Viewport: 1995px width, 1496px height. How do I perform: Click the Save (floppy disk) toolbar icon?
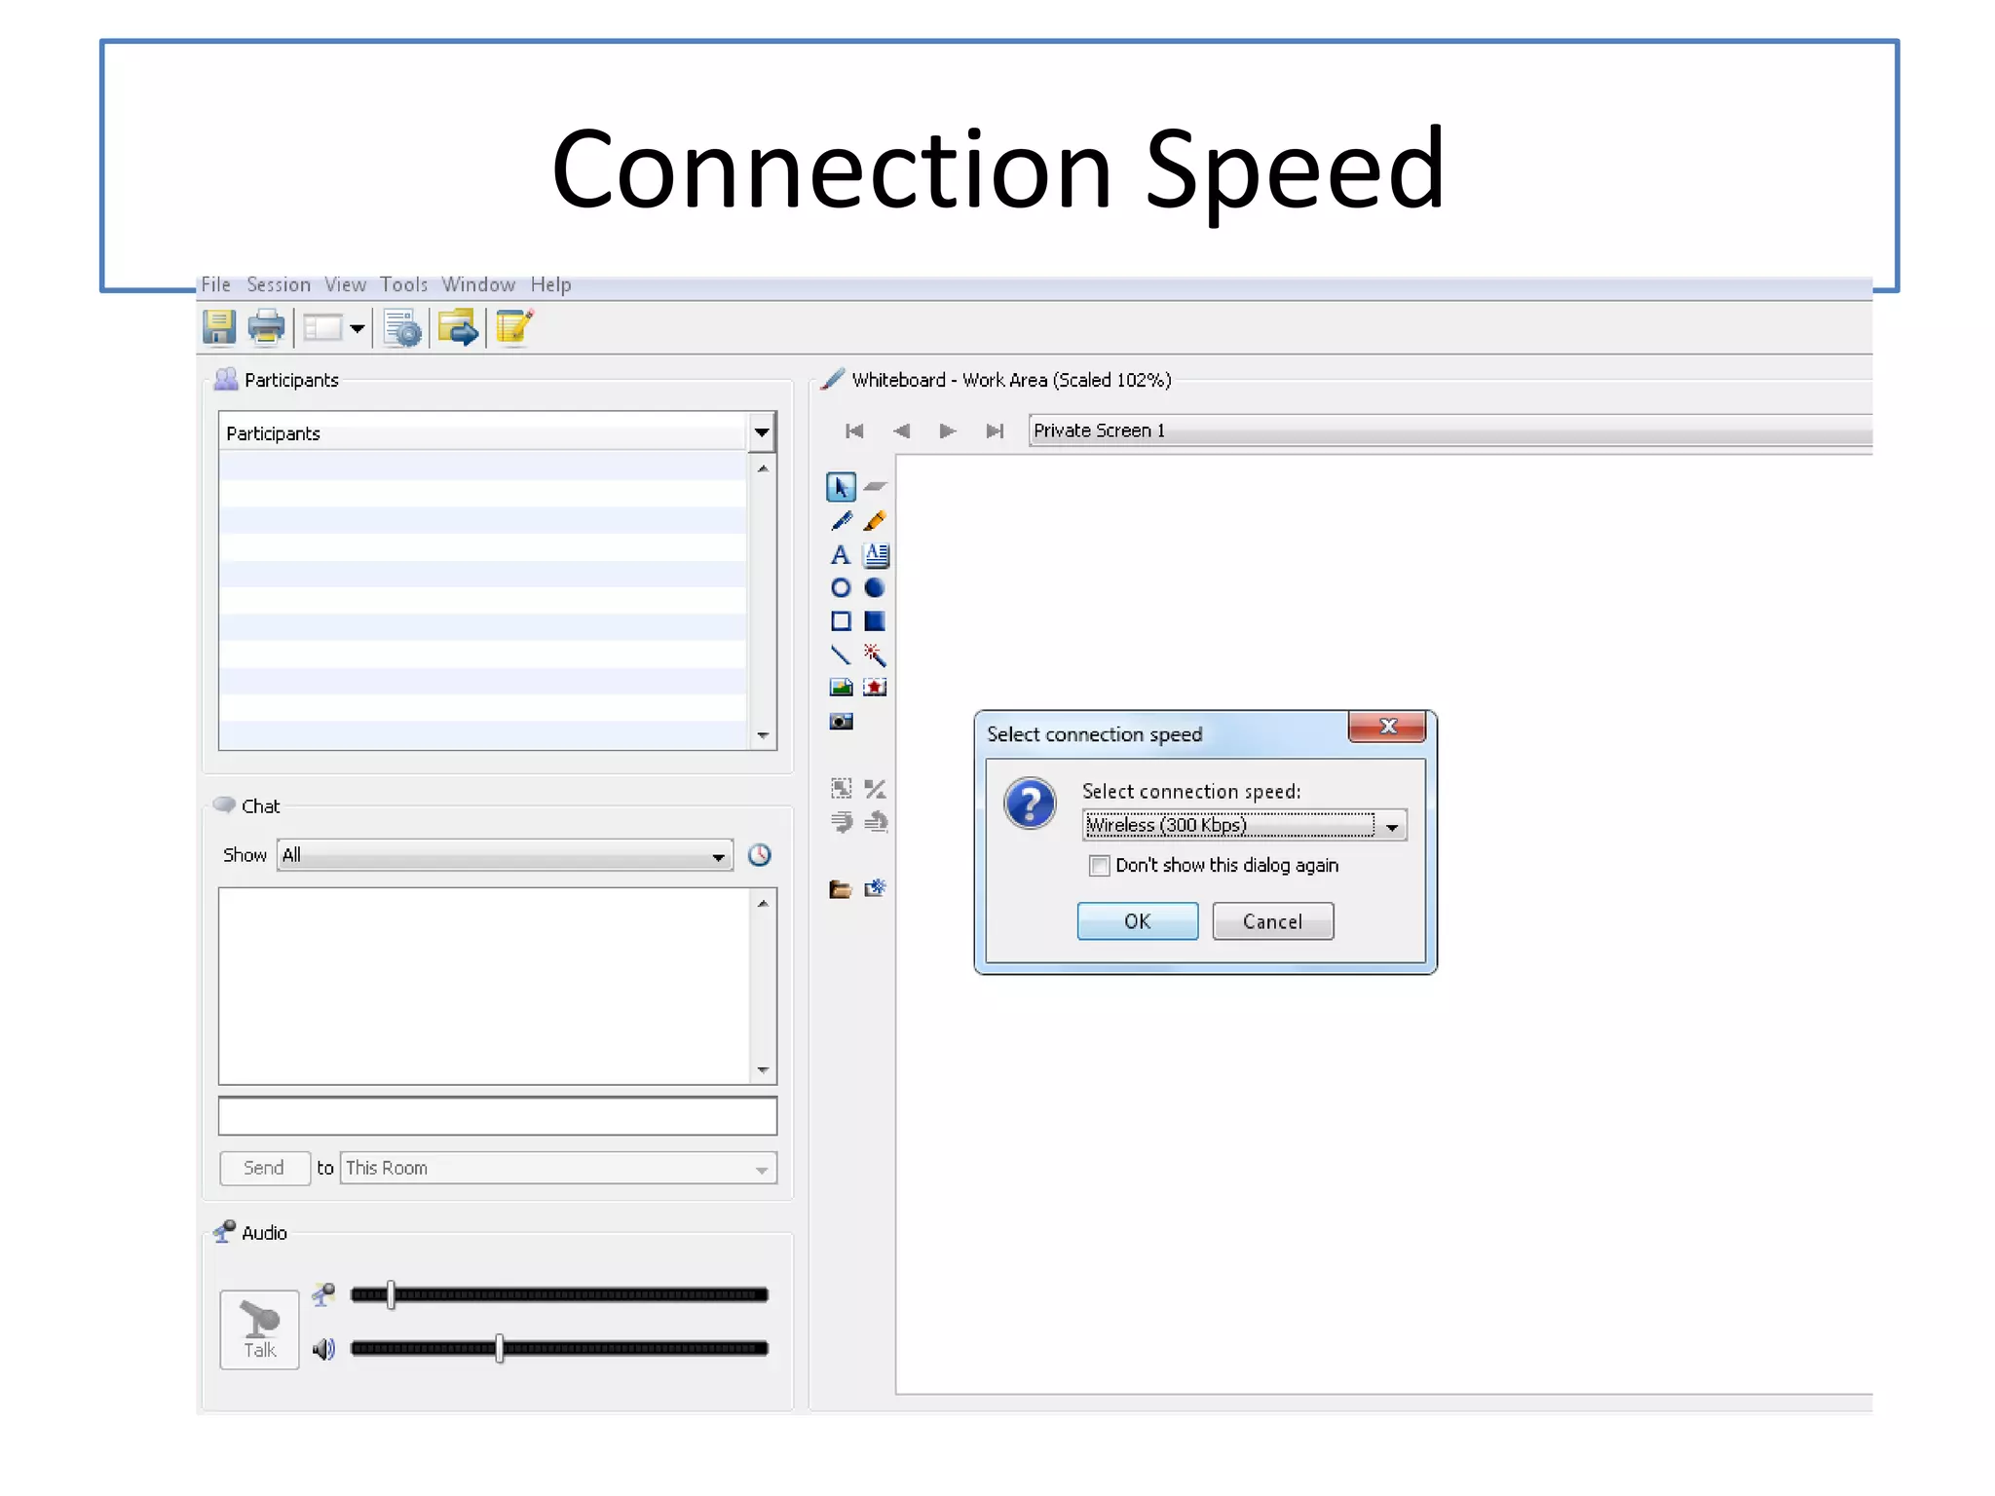click(x=219, y=328)
